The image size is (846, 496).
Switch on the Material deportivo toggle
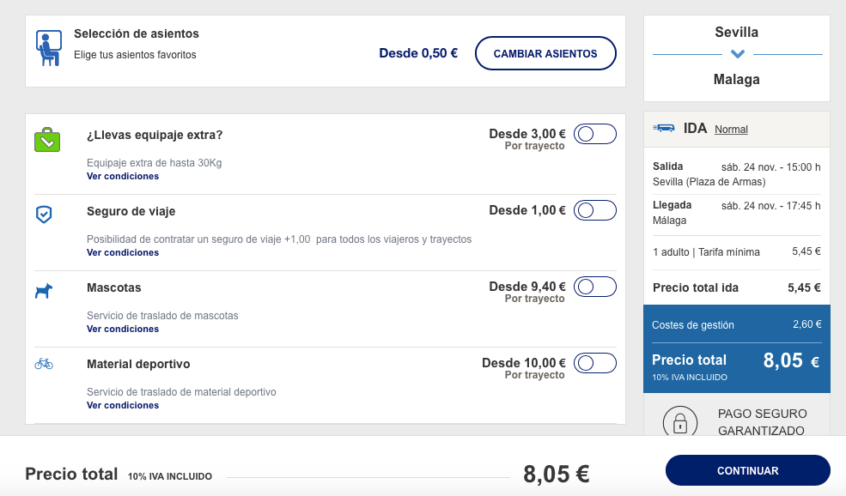[595, 363]
